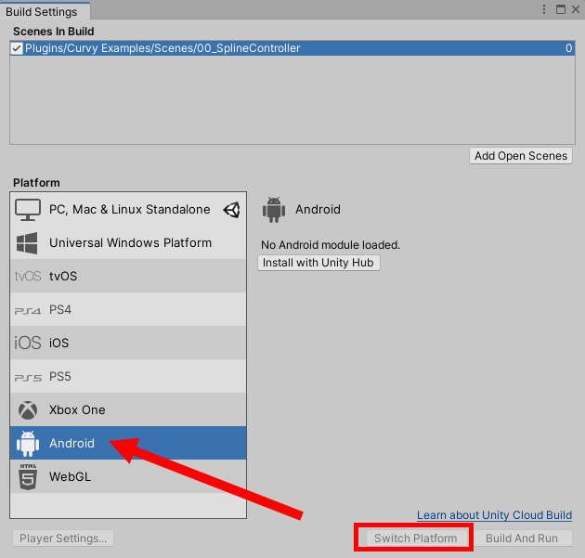Click the Switch Platform button
This screenshot has height=558, width=585.
click(x=416, y=539)
